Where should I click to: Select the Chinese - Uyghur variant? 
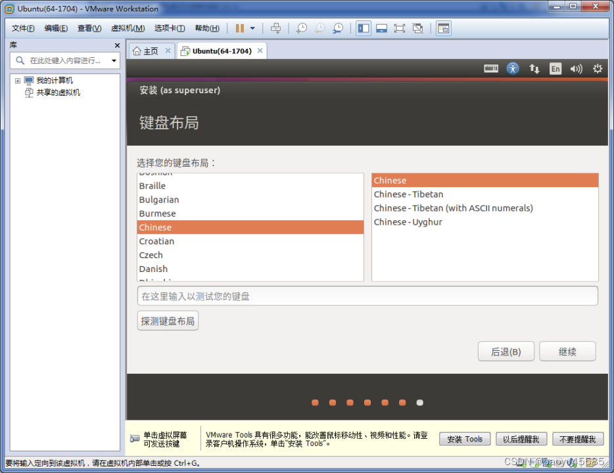point(484,222)
